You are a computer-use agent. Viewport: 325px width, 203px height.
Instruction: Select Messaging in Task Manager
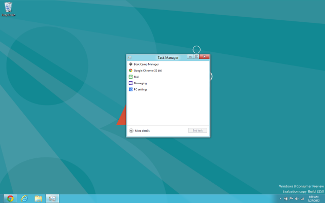140,83
